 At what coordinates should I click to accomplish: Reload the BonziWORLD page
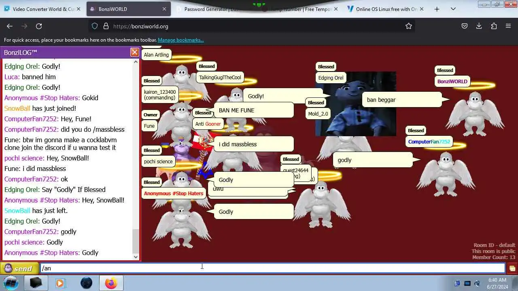[x=39, y=26]
